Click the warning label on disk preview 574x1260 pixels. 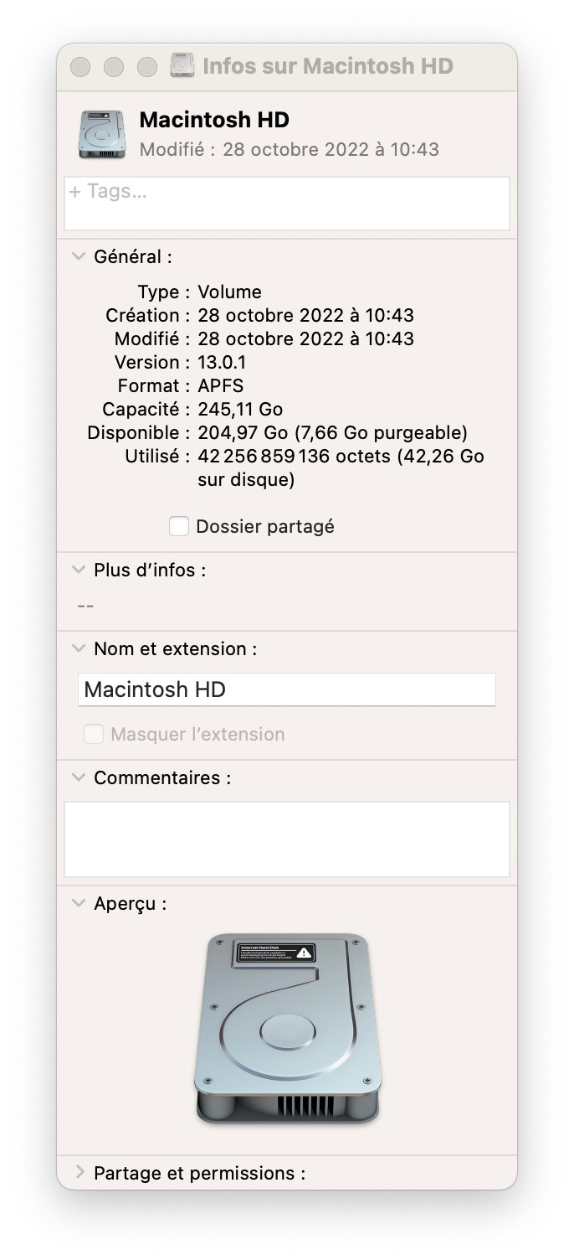point(274,952)
